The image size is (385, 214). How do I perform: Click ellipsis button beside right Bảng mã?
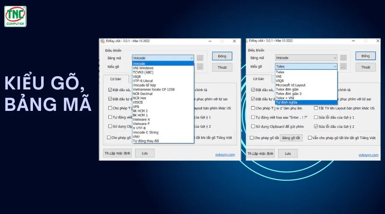pyautogui.click(x=343, y=58)
